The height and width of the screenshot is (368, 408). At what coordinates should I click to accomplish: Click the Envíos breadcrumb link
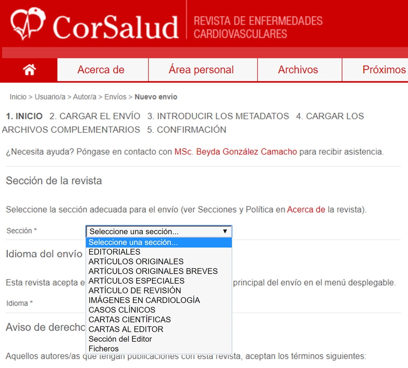pyautogui.click(x=115, y=97)
